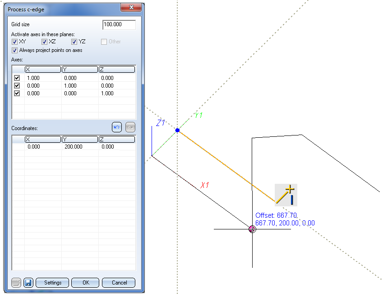Click the Grid size input field

coord(119,24)
